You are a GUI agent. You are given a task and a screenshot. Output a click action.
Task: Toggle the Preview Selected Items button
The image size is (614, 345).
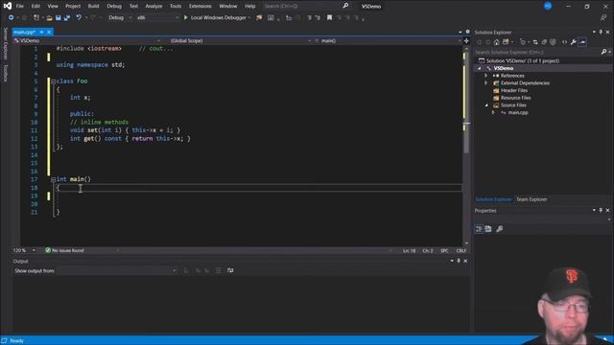pos(582,42)
